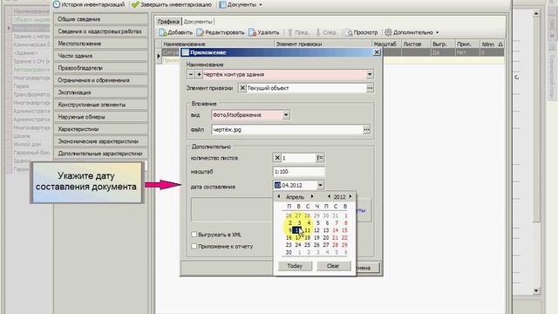
Task: Click the файл text field
Action: click(287, 130)
